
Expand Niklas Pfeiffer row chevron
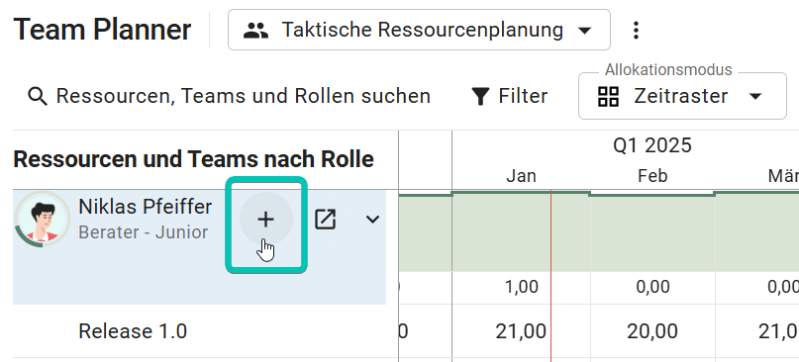(x=373, y=220)
